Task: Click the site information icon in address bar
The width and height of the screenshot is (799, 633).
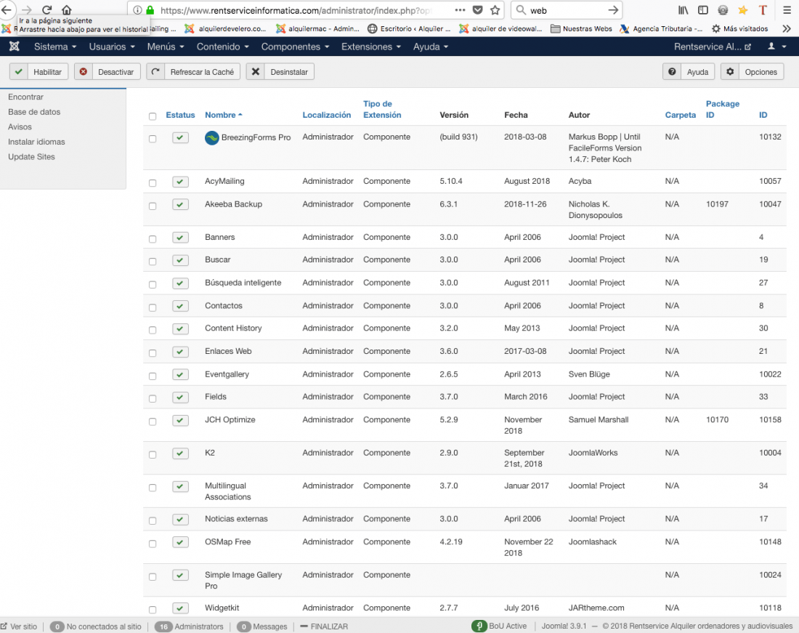Action: 137,10
